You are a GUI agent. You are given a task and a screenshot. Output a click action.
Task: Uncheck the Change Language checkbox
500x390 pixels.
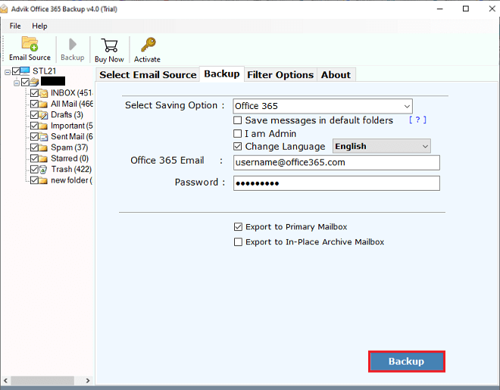[x=238, y=147]
